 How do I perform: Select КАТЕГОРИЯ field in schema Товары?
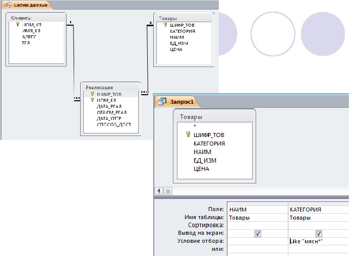pyautogui.click(x=183, y=31)
